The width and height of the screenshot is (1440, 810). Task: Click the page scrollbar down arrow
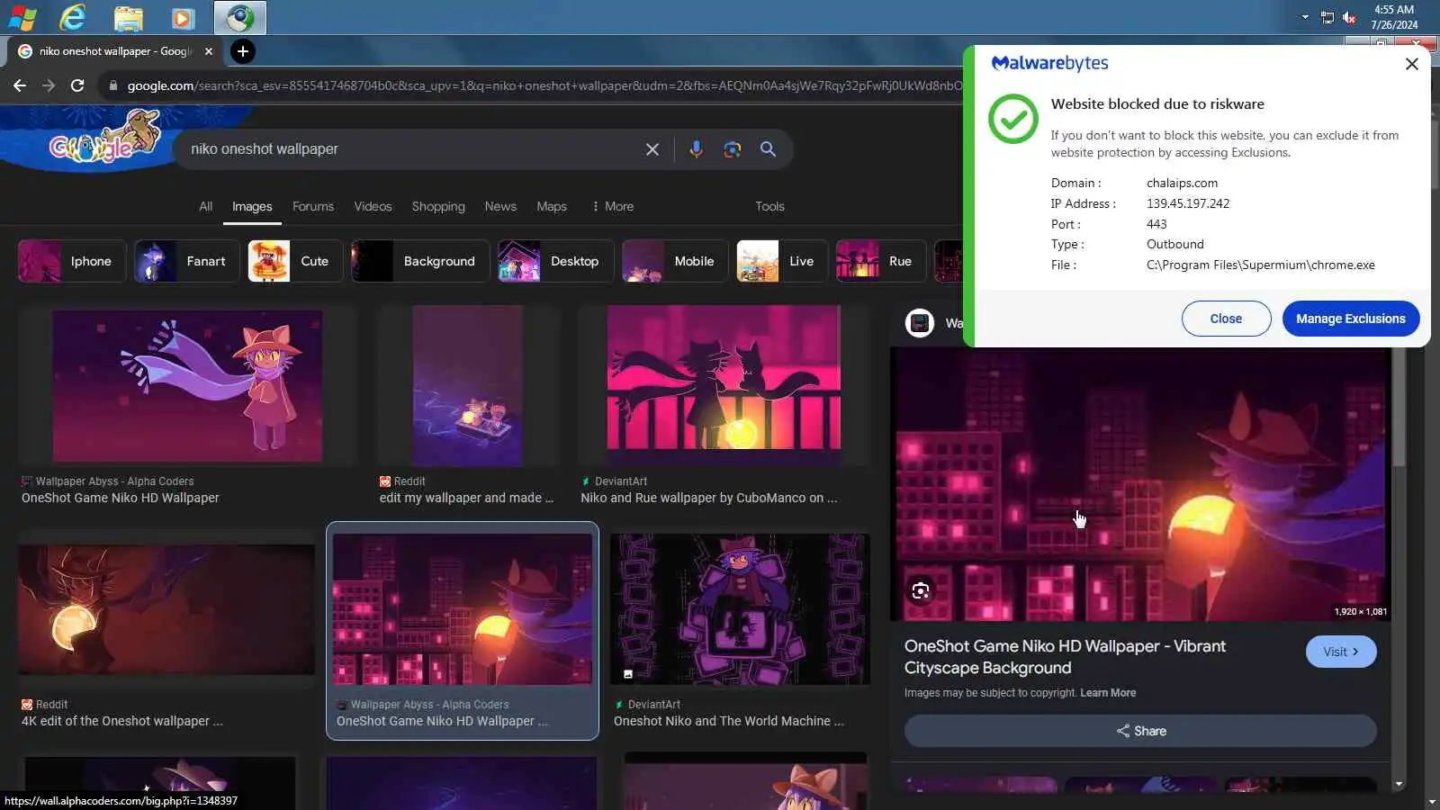(x=1432, y=801)
